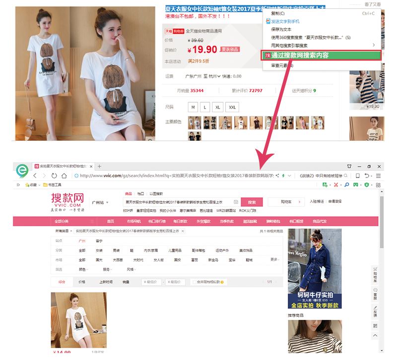Choose 通过搜款网搜索内容 in the context menu
This screenshot has width=397, height=364.
tap(321, 56)
